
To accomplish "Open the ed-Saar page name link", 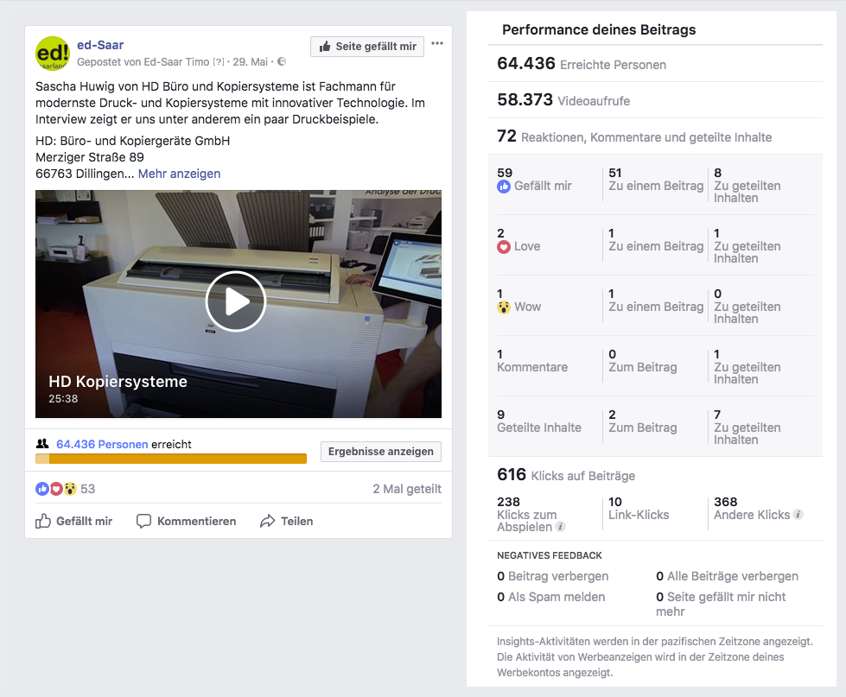I will [100, 45].
